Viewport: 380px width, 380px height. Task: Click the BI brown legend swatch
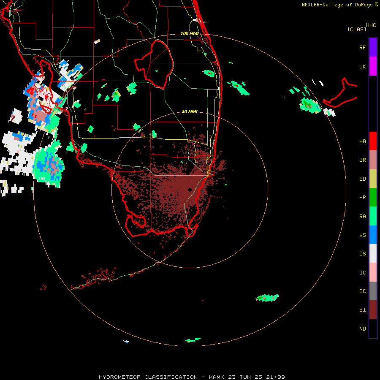point(373,310)
